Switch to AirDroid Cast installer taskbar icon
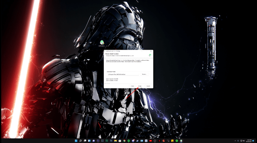257x143 pixels. tap(181, 141)
